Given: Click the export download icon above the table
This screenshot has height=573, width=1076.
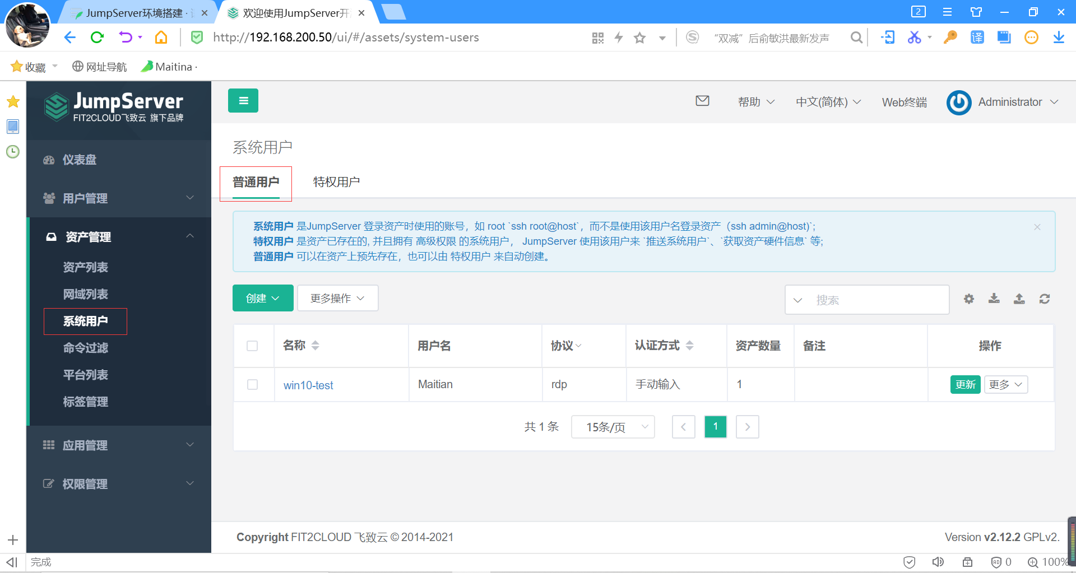Looking at the screenshot, I should 994,299.
